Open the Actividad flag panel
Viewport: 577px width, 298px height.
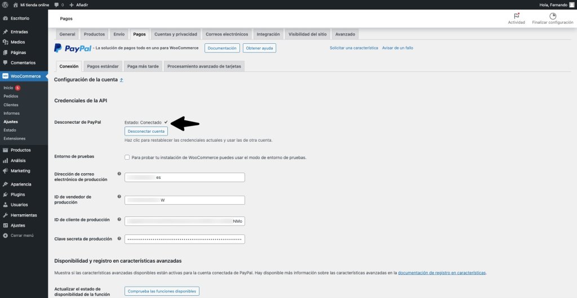(x=516, y=19)
